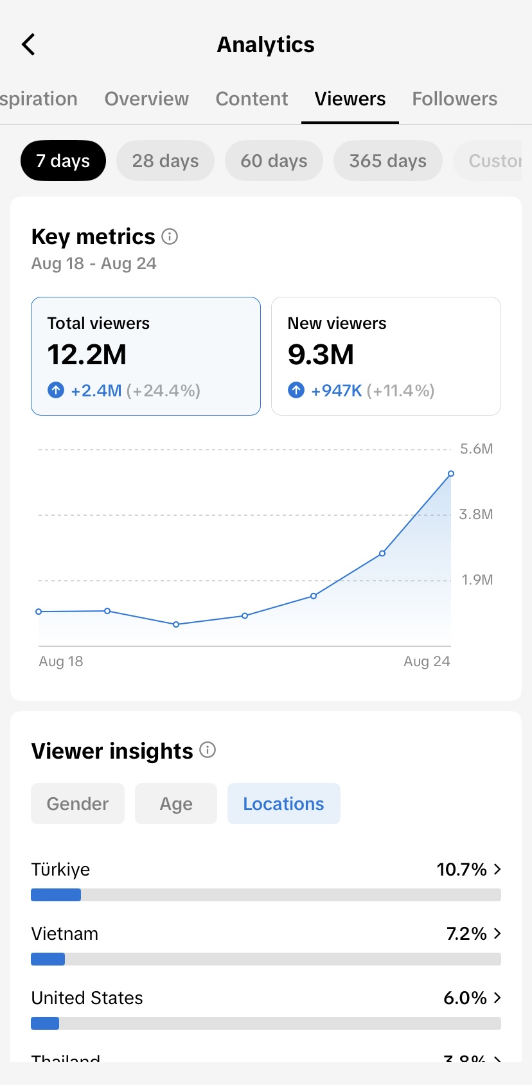Image resolution: width=532 pixels, height=1085 pixels.
Task: Select the New viewers metric card
Action: 386,356
